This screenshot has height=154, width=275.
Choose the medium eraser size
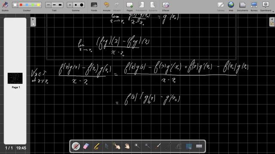[76, 5]
